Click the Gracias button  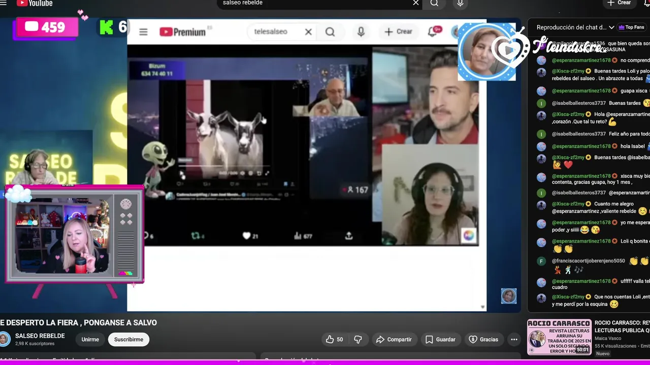483,340
